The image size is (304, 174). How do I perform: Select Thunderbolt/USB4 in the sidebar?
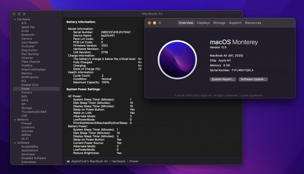coord(34,112)
